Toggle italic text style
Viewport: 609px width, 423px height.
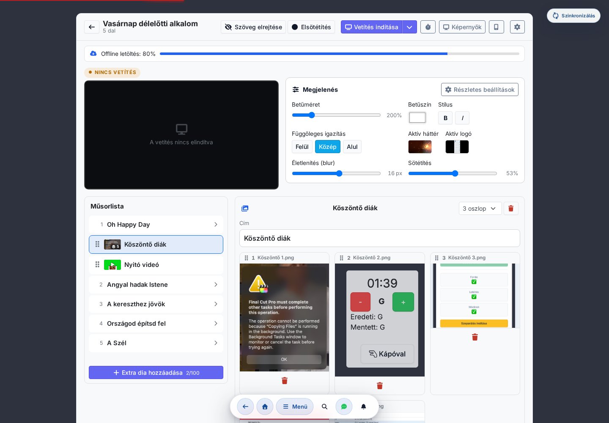click(x=462, y=118)
